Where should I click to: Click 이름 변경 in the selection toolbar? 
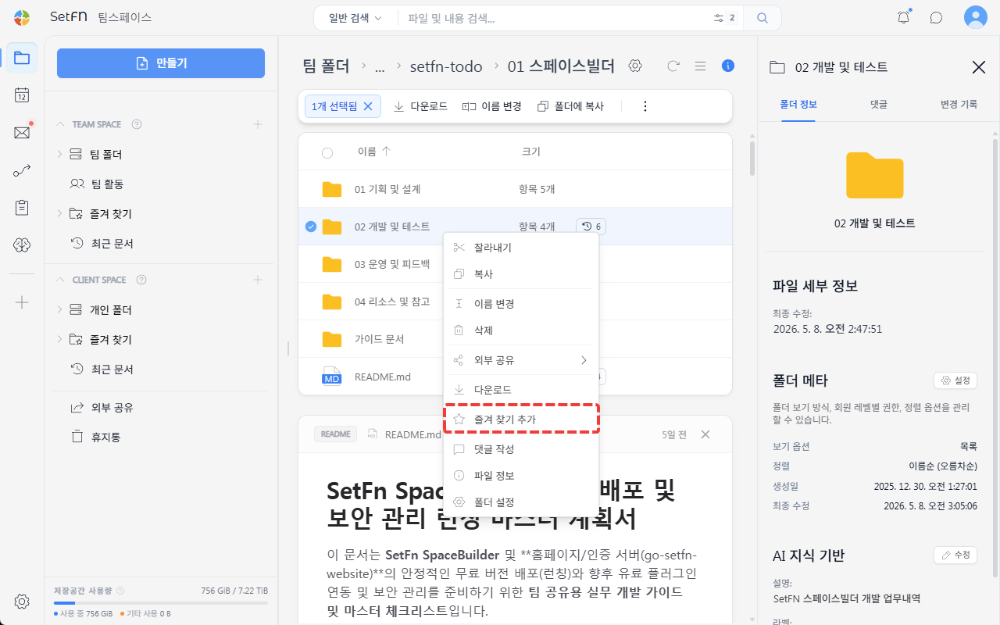[x=491, y=106]
